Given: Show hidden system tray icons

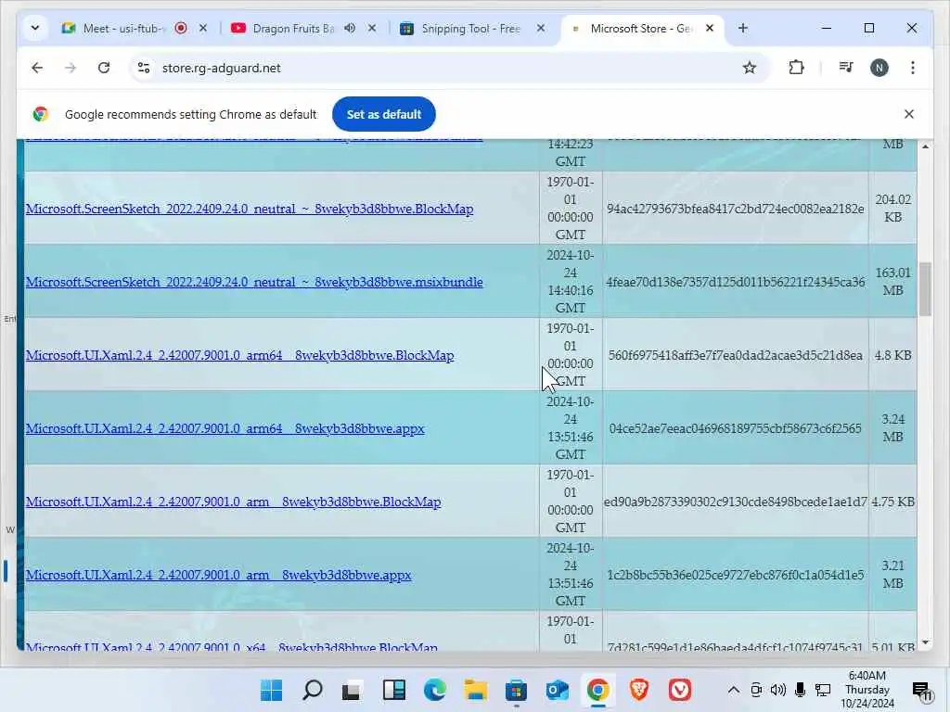Looking at the screenshot, I should (x=733, y=690).
